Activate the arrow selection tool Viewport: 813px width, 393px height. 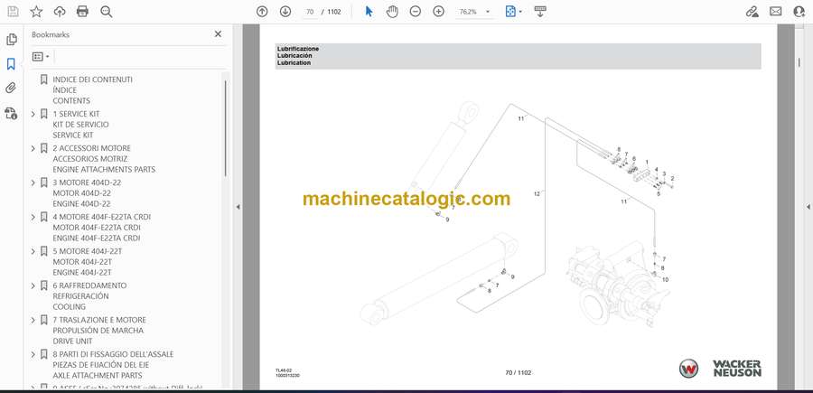369,12
